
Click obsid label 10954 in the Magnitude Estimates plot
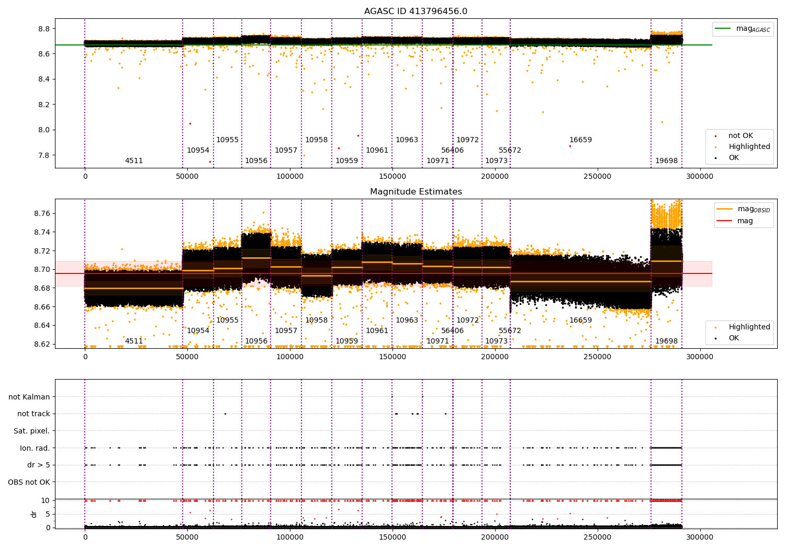198,331
